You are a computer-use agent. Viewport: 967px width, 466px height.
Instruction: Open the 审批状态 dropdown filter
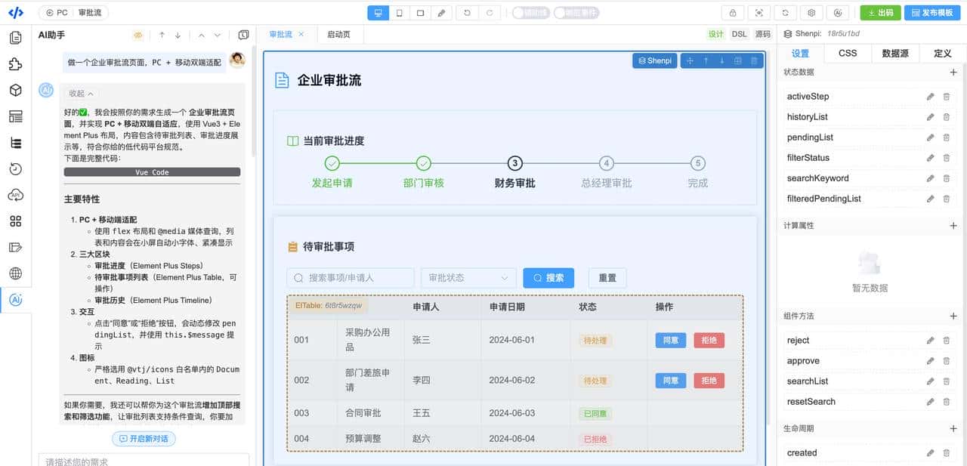468,278
